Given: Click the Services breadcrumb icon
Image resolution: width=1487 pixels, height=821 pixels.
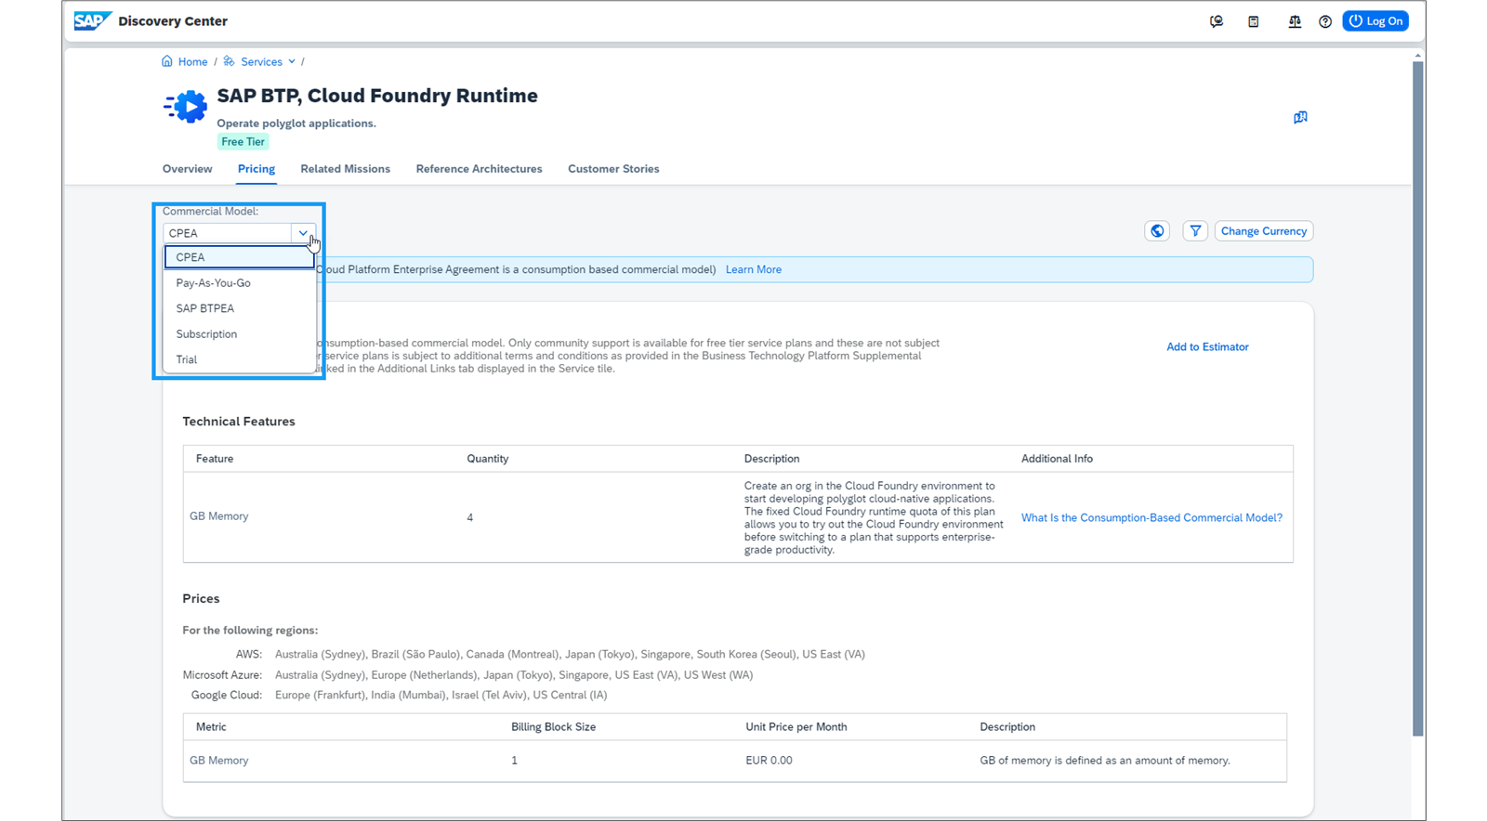Looking at the screenshot, I should click(x=229, y=61).
